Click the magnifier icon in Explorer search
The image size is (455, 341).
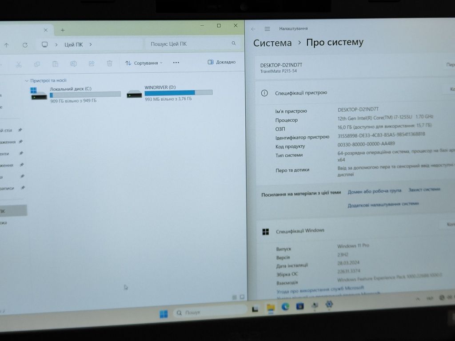[x=234, y=43]
